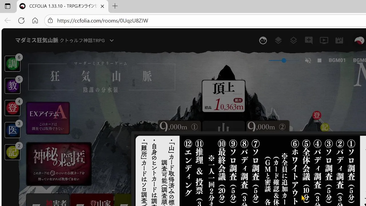Select the 9,000m ② card
This screenshot has width=366, height=206.
click(267, 126)
